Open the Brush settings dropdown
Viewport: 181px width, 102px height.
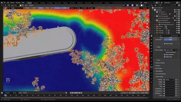coord(73,8)
